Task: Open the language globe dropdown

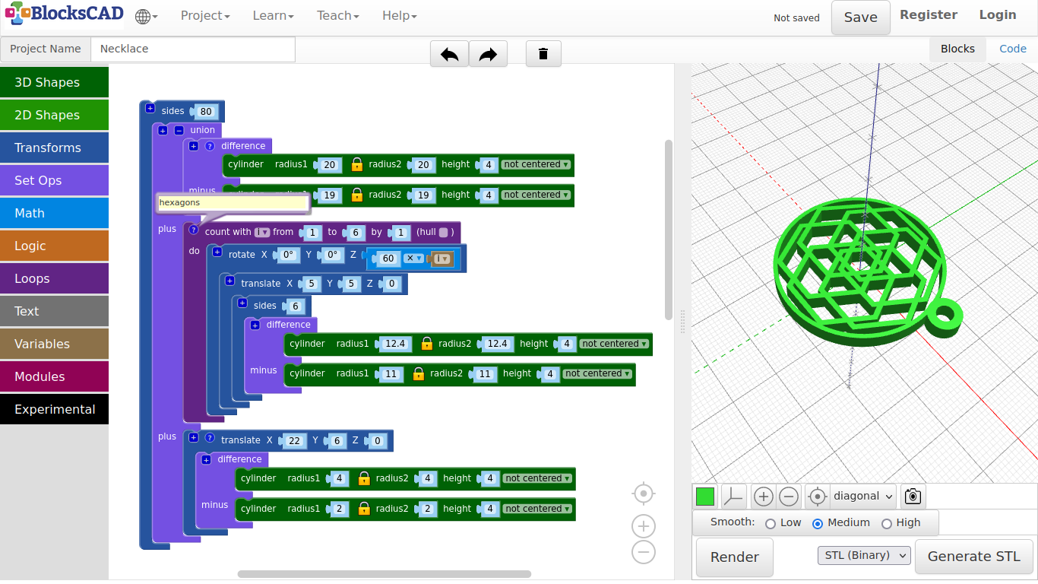Action: [146, 16]
